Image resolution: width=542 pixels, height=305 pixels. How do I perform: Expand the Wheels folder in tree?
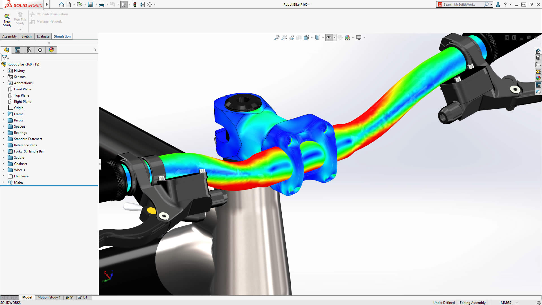tap(3, 170)
